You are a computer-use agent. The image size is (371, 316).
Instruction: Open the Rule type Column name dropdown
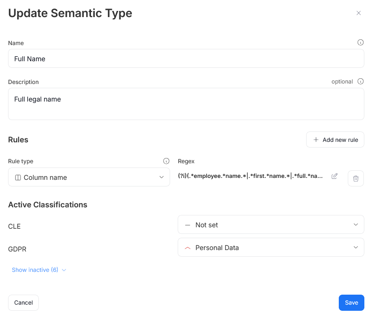pyautogui.click(x=89, y=177)
